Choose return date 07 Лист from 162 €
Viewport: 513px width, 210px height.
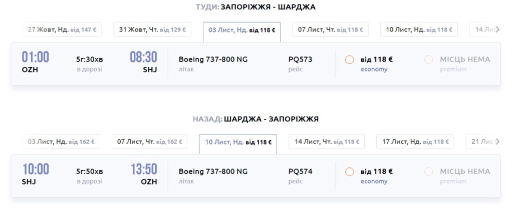tap(149, 141)
